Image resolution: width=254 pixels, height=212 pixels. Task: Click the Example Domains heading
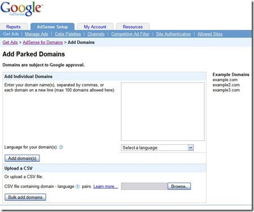[x=231, y=74]
